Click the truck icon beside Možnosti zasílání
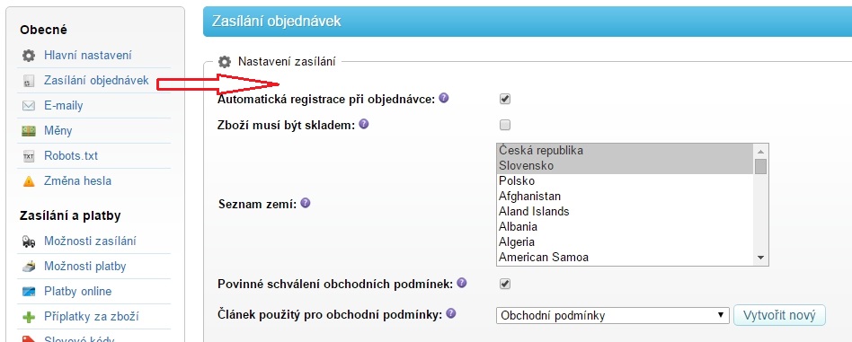The height and width of the screenshot is (342, 852). (x=29, y=241)
